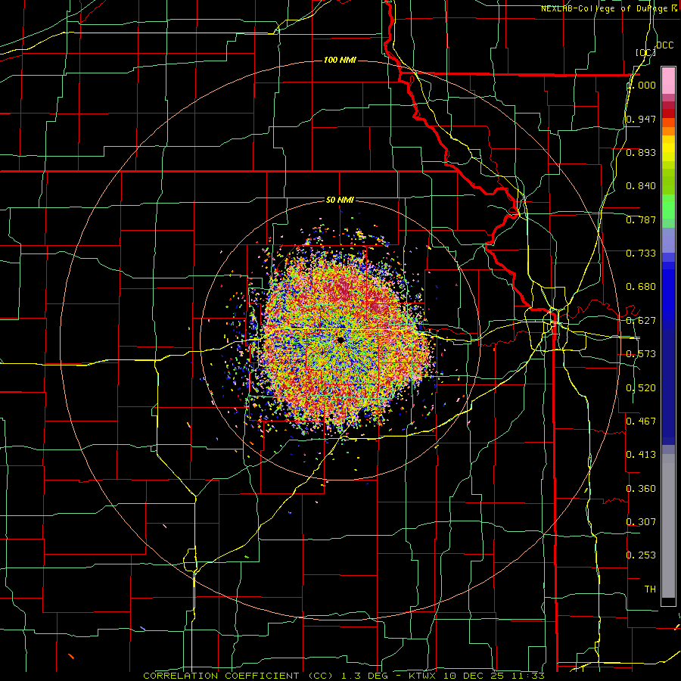
Task: Click the 0.680 scale value
Action: 641,287
